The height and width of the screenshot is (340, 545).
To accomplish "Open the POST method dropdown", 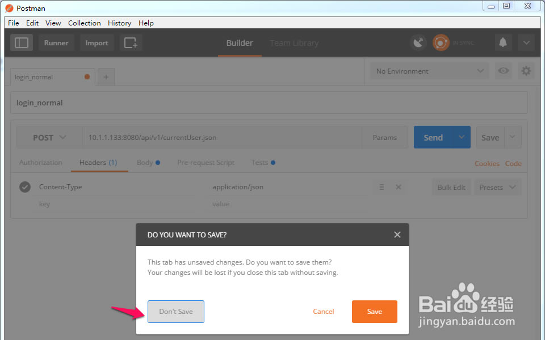I will click(49, 137).
